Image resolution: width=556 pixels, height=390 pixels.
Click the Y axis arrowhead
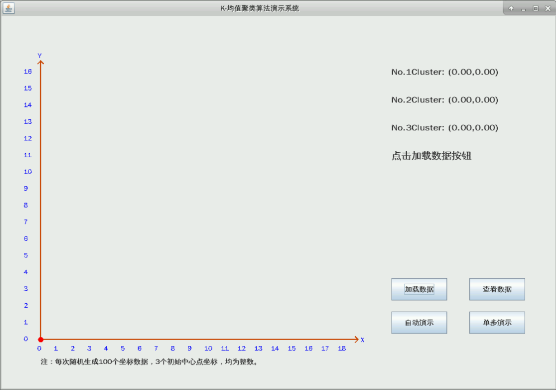(x=40, y=63)
